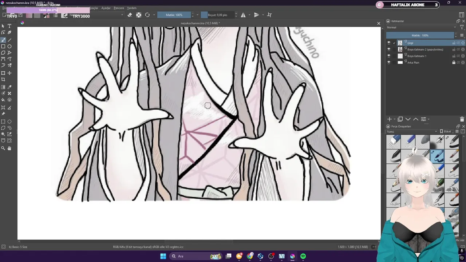Screen dimensions: 466x262
Task: Select the Measure tool
Action: pyautogui.click(x=9, y=108)
